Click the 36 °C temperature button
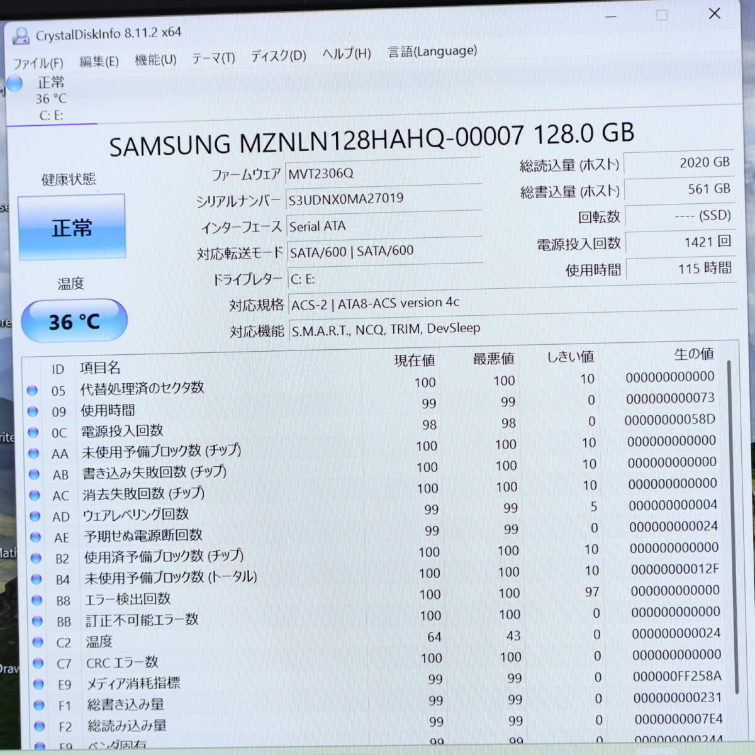 click(x=74, y=322)
